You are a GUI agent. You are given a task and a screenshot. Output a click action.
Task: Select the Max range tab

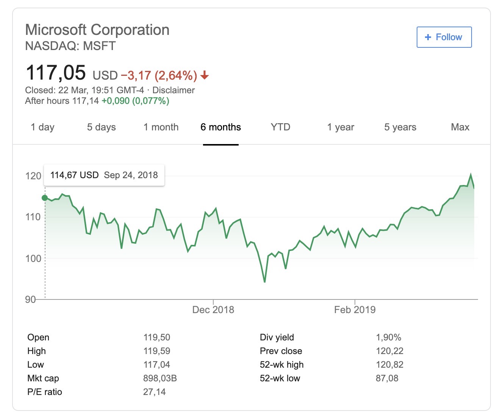[460, 127]
